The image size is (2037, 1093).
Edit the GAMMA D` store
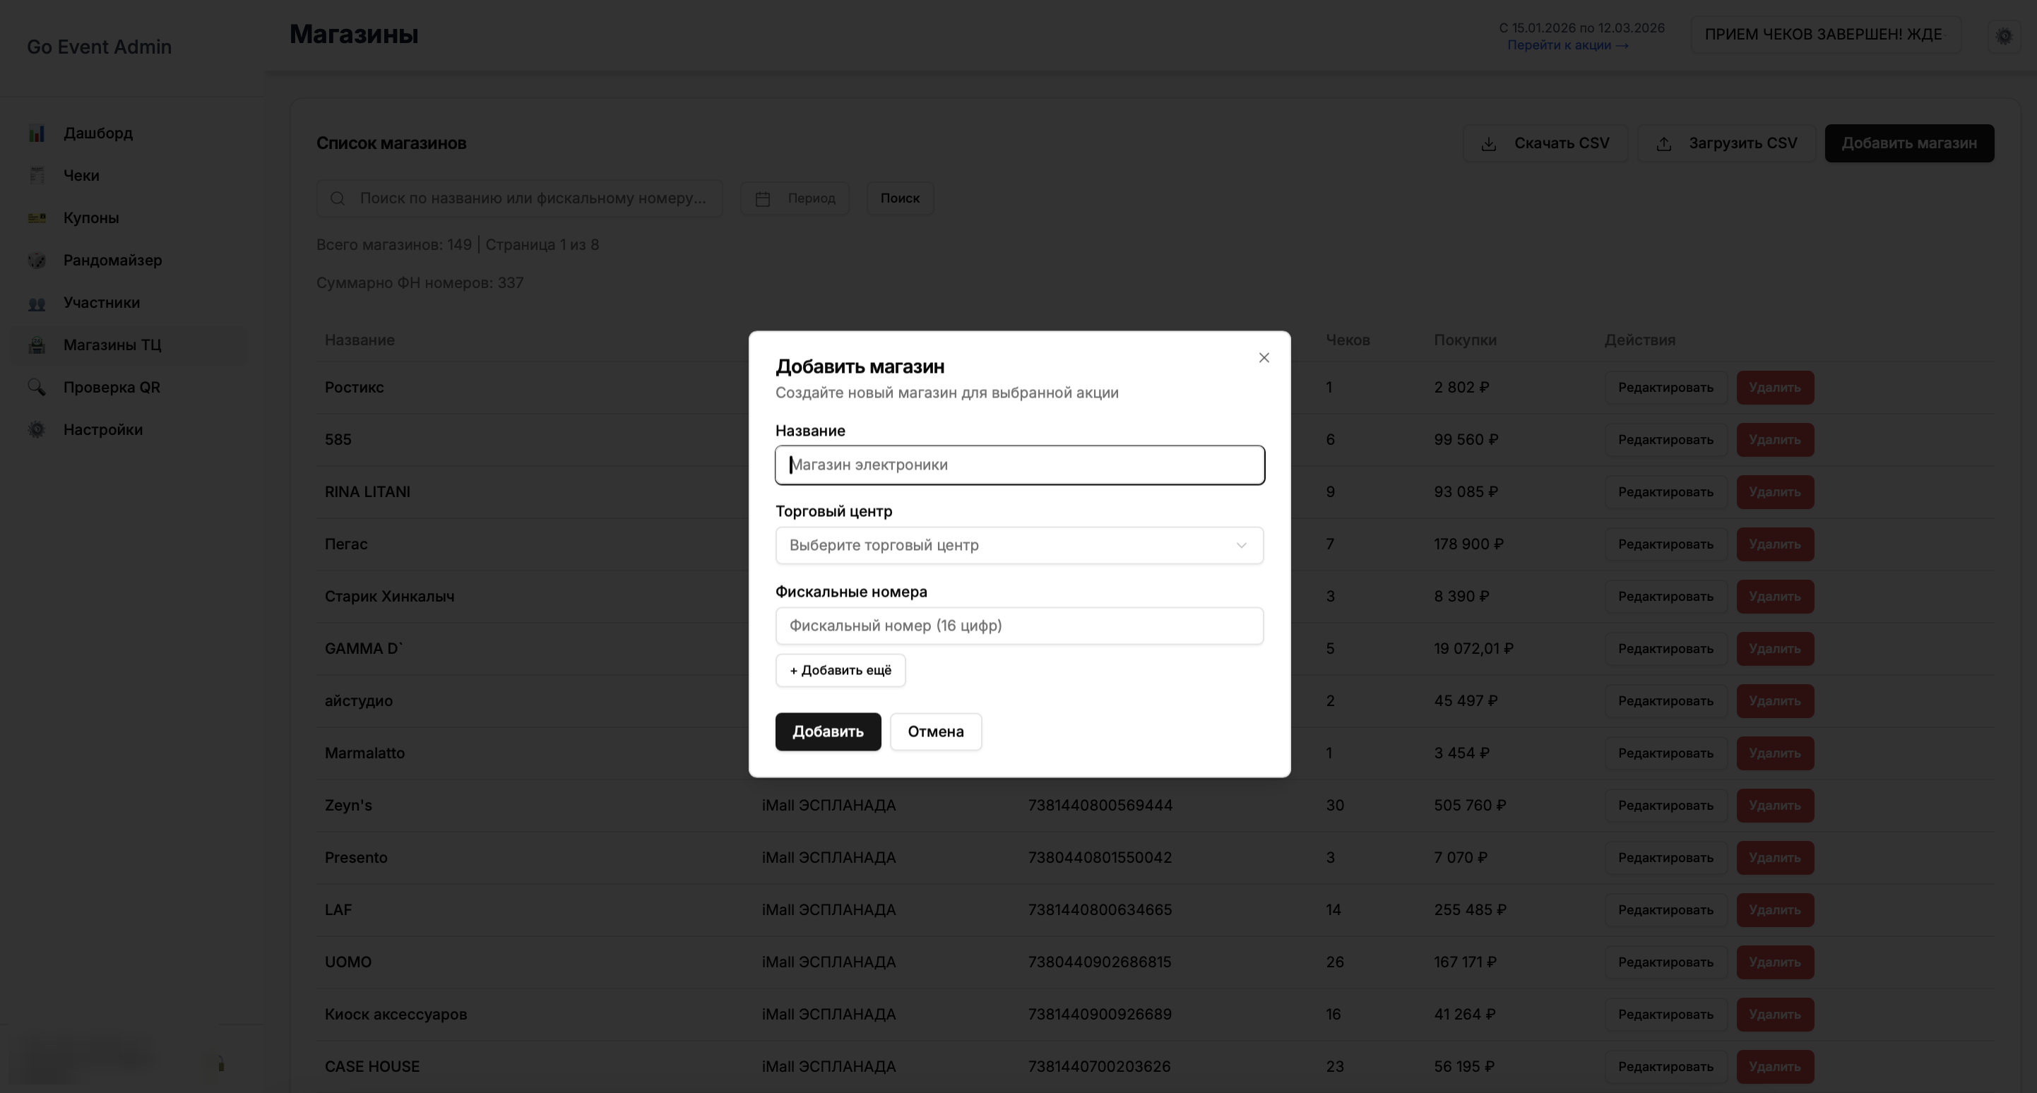tap(1665, 649)
